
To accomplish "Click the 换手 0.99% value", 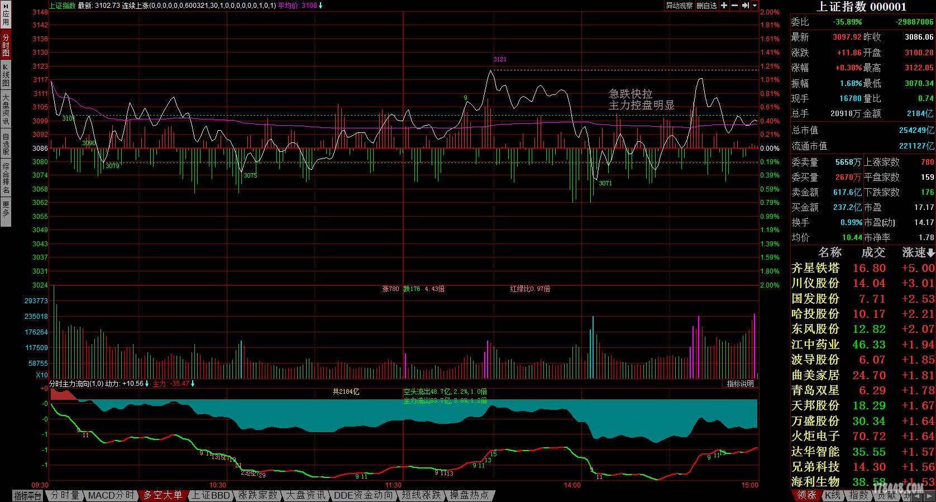I will coord(851,222).
